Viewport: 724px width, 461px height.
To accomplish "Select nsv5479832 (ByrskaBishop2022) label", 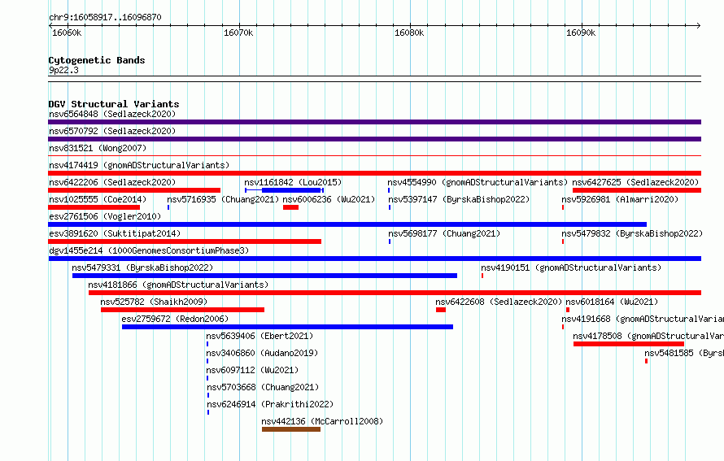I will pos(632,233).
